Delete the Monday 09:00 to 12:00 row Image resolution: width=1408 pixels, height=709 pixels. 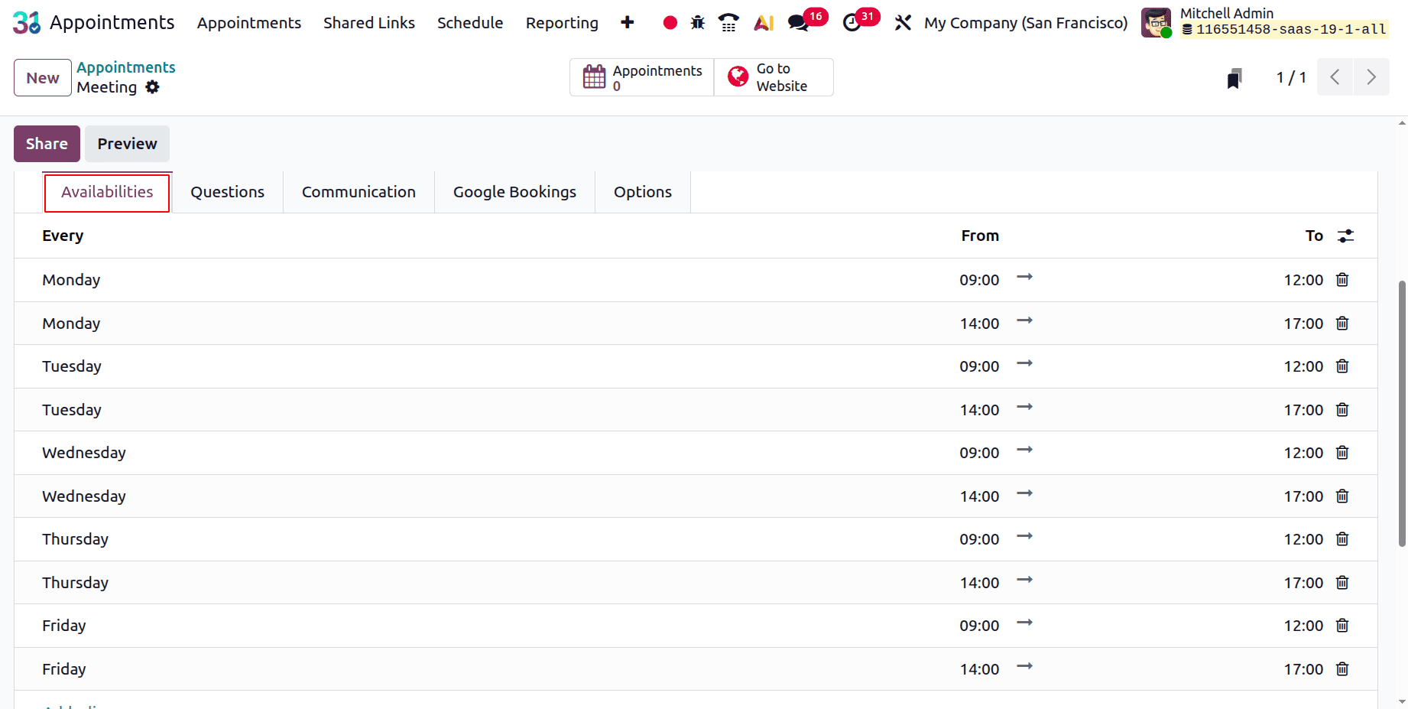pos(1342,280)
